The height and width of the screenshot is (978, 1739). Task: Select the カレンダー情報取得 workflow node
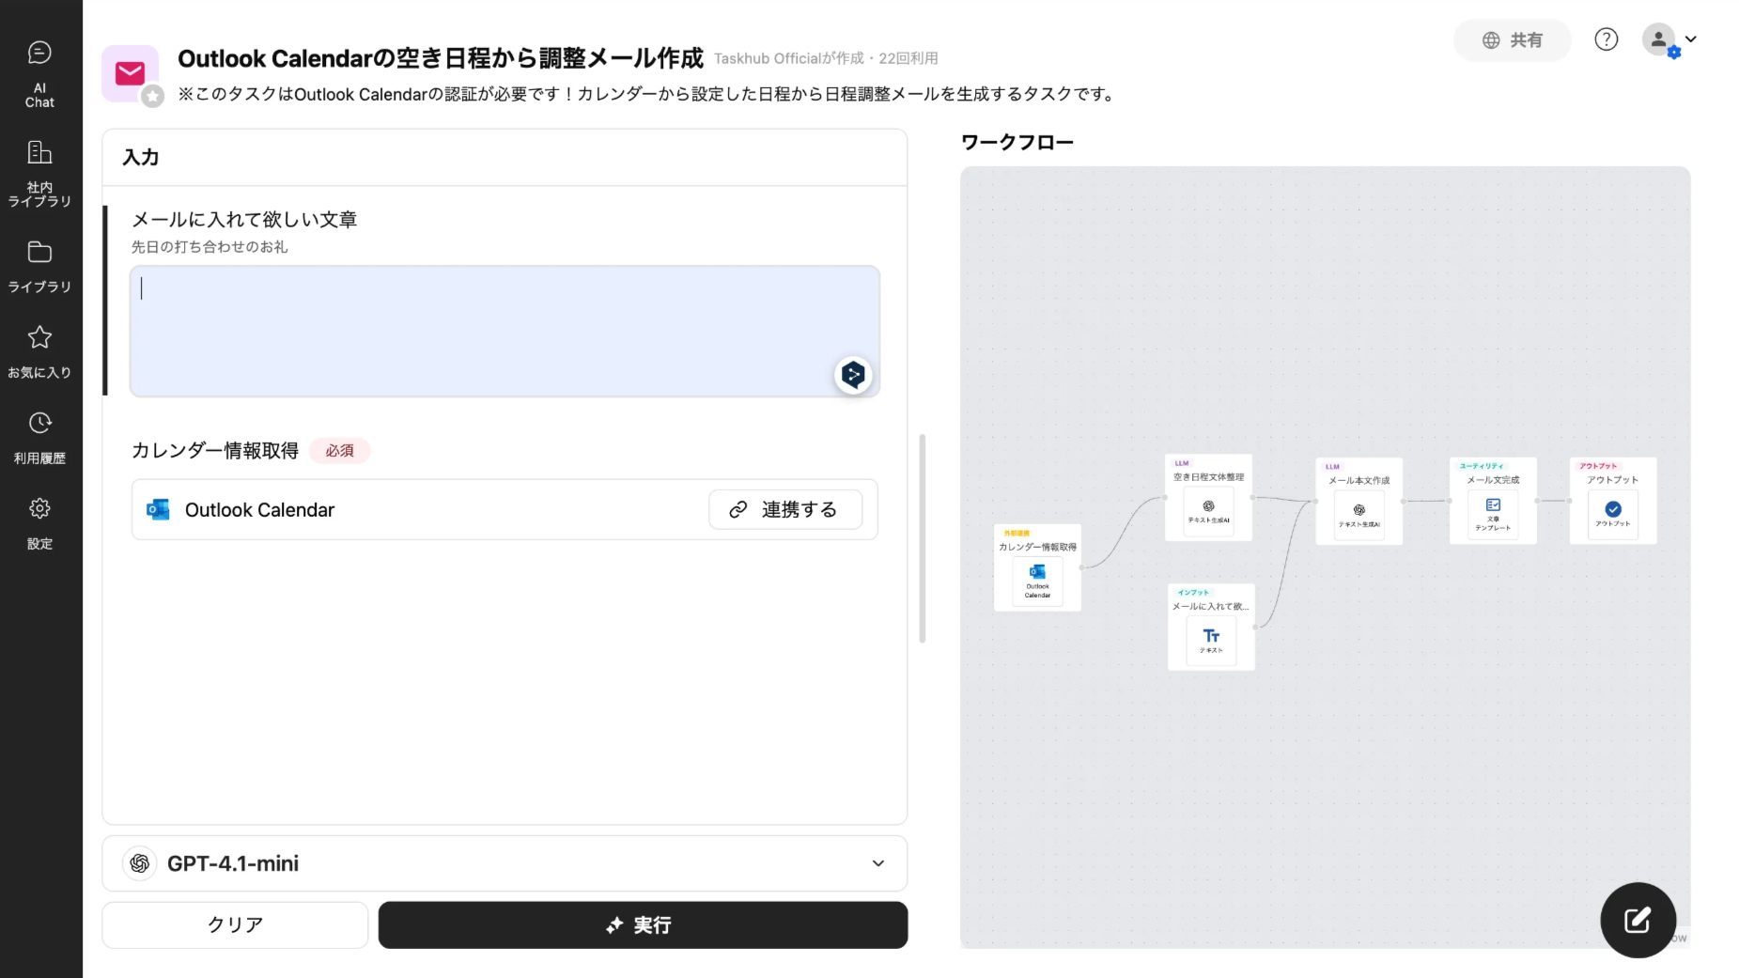click(1037, 567)
